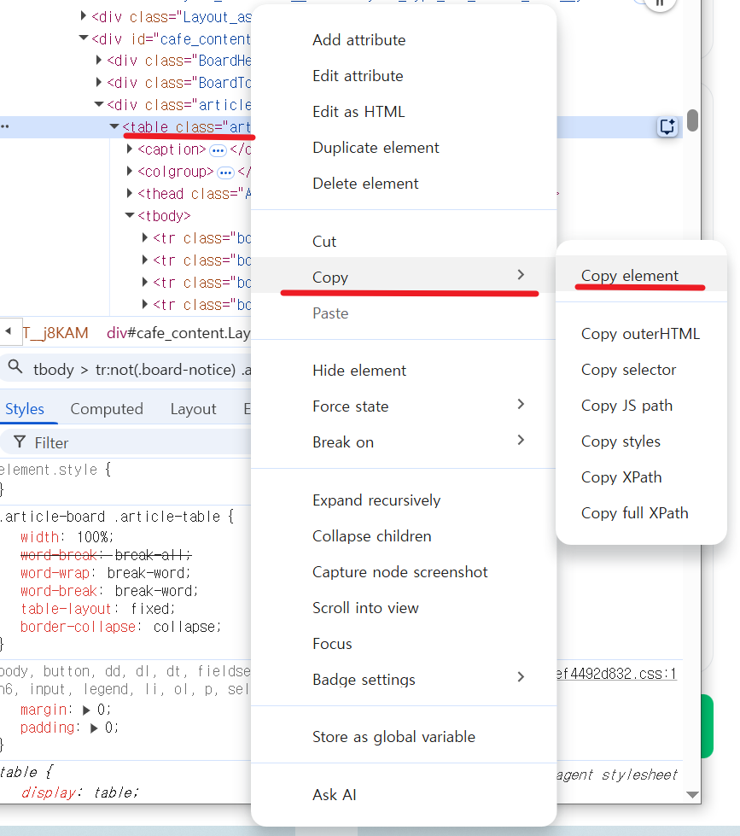Click the border-collapse: collapse declaration
The height and width of the screenshot is (836, 740).
click(120, 627)
